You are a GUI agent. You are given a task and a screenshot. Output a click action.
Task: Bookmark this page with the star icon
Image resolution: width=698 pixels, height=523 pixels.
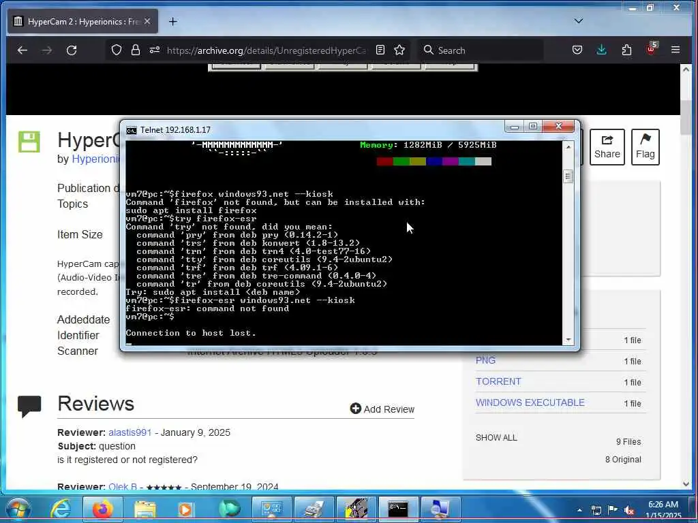click(399, 50)
